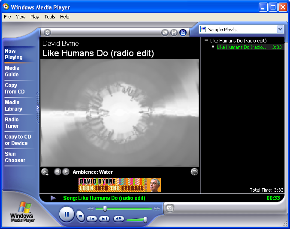
Task: Collapse Like Humans Do playlist group
Action: pyautogui.click(x=206, y=40)
